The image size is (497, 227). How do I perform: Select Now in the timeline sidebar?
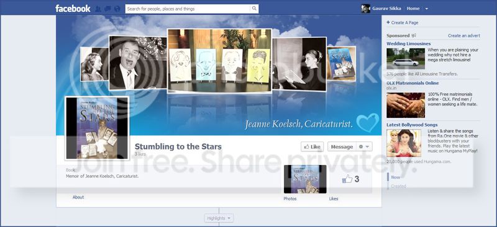tap(395, 177)
